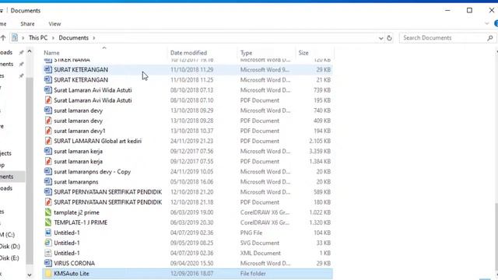The width and height of the screenshot is (498, 280).
Task: Click Word icon of surat lamaran kerja 3.359 KB
Action: click(48, 151)
